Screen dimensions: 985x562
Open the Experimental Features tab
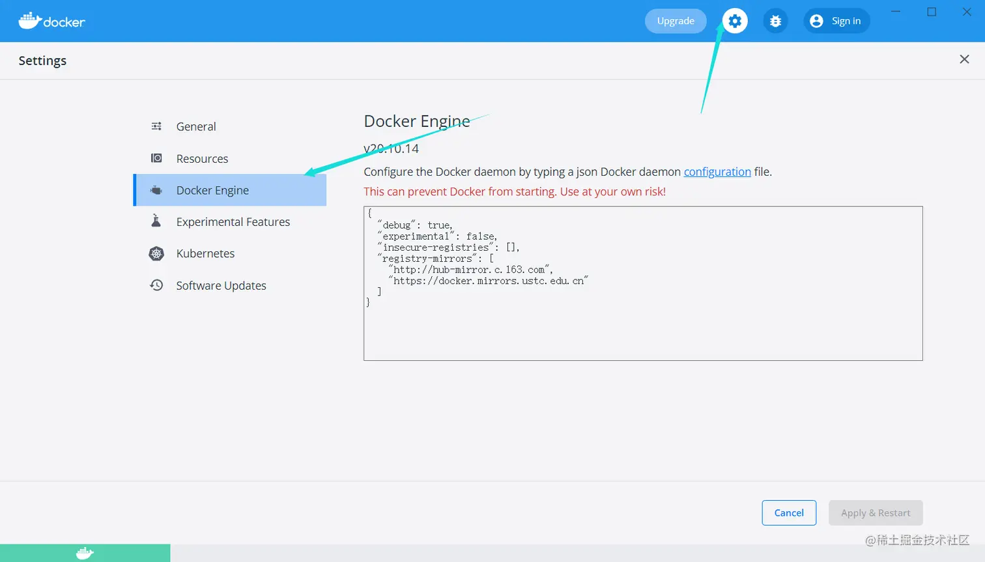point(230,221)
